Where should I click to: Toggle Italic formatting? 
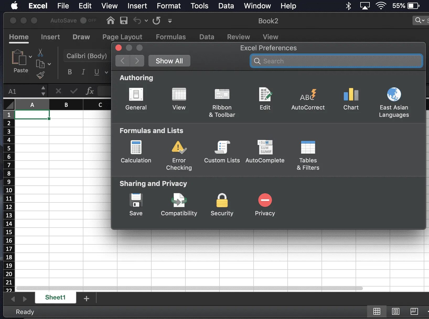pos(83,72)
